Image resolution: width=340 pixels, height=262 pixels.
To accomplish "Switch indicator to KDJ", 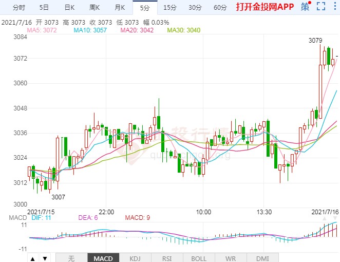I will coord(135,258).
